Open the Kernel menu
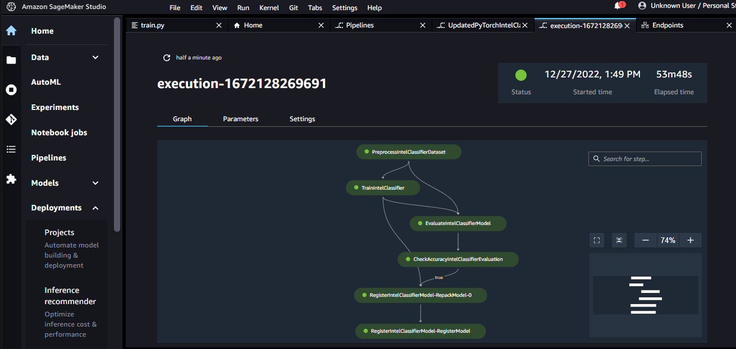 point(269,8)
